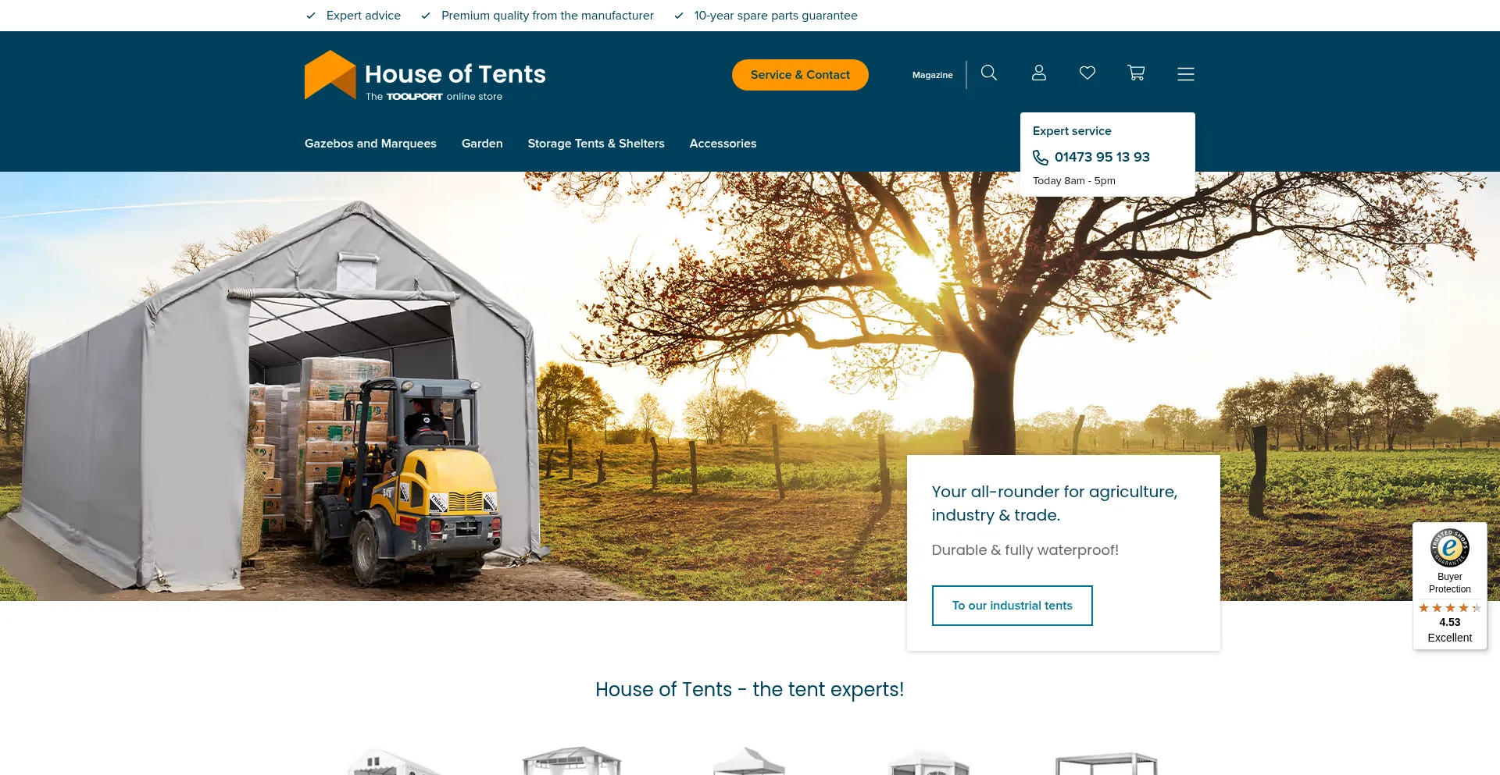Expand the Gazebos and Marquees menu
Viewport: 1500px width, 775px height.
tap(370, 144)
